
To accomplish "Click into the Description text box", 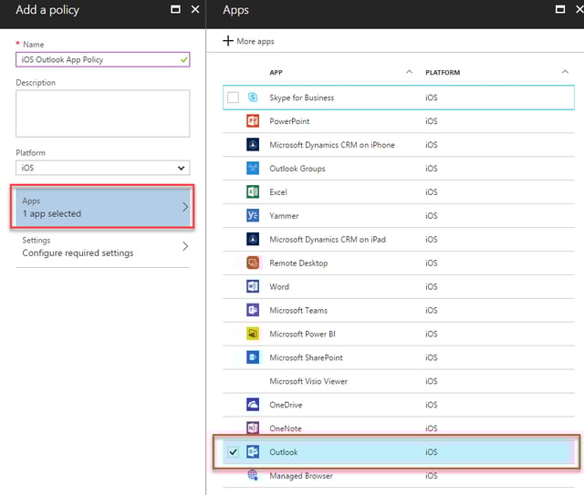I will pos(103,114).
